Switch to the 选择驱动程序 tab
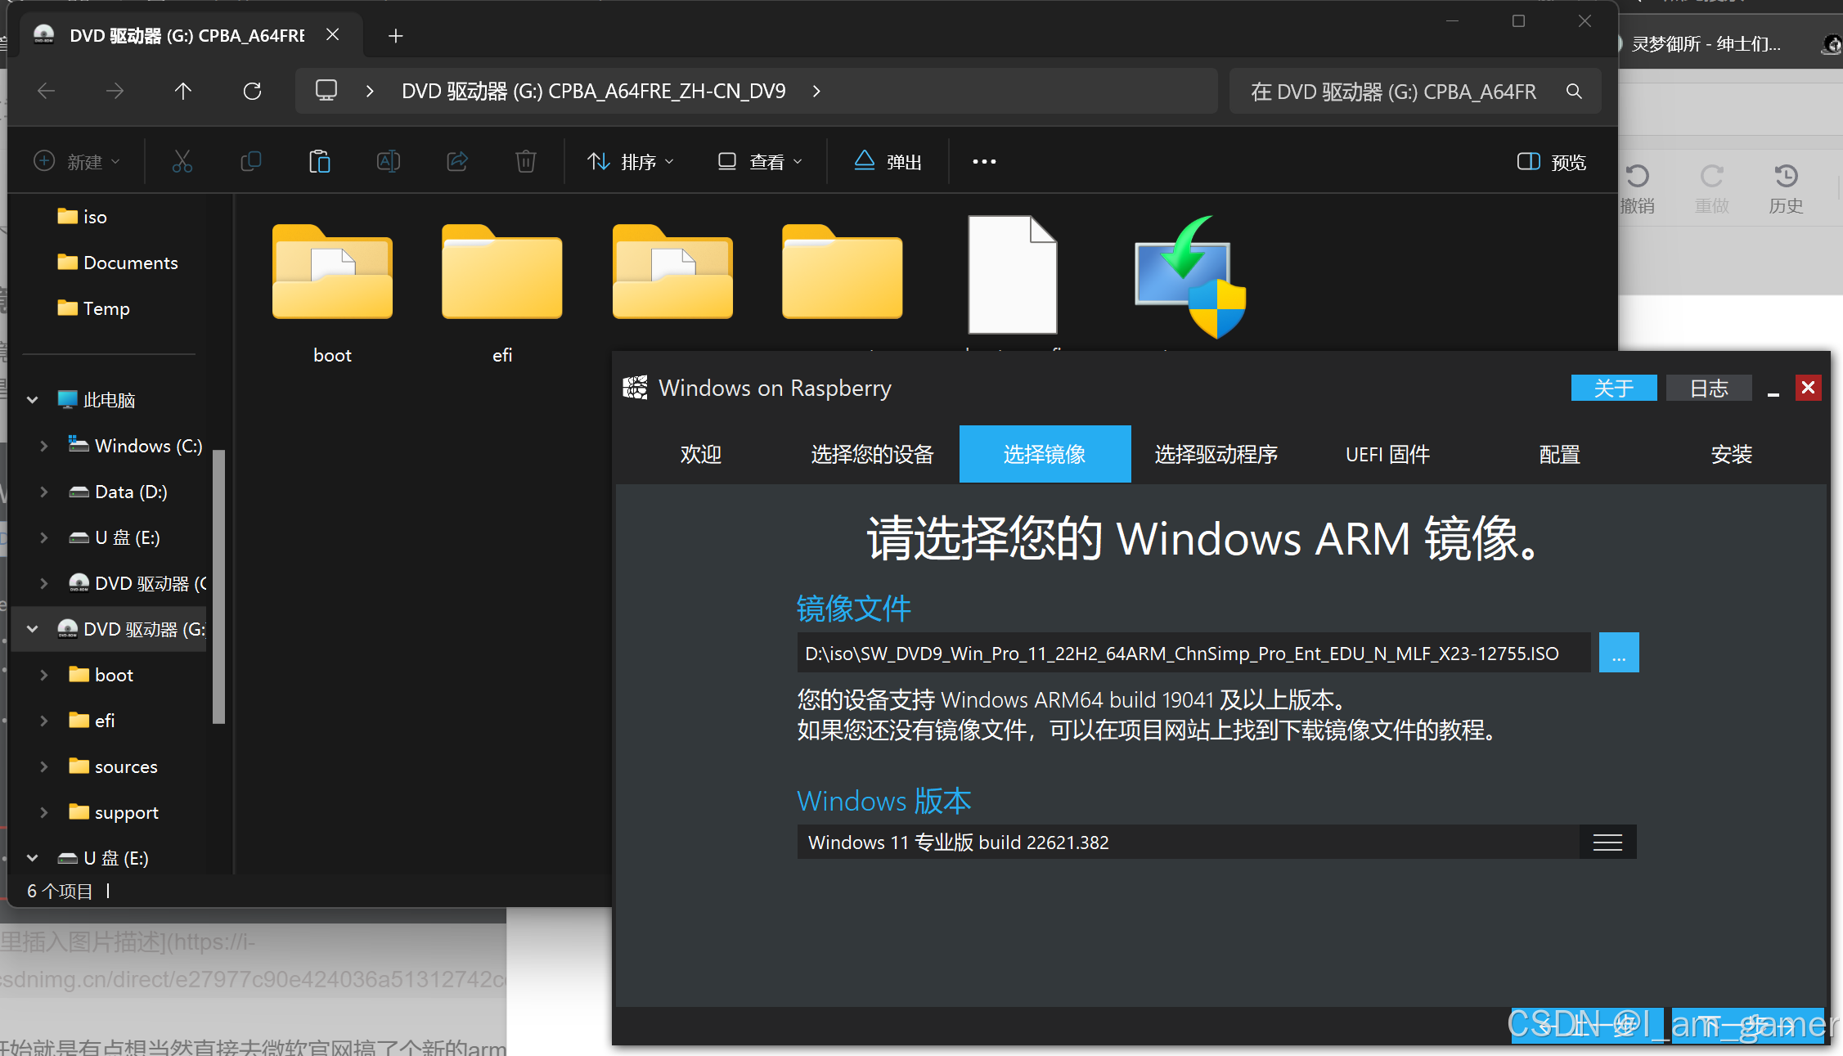 (x=1216, y=454)
